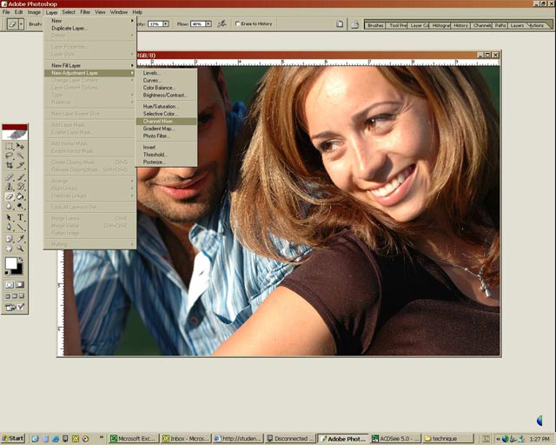The height and width of the screenshot is (445, 556).
Task: Select the Eraser tool in toolbox
Action: point(10,196)
